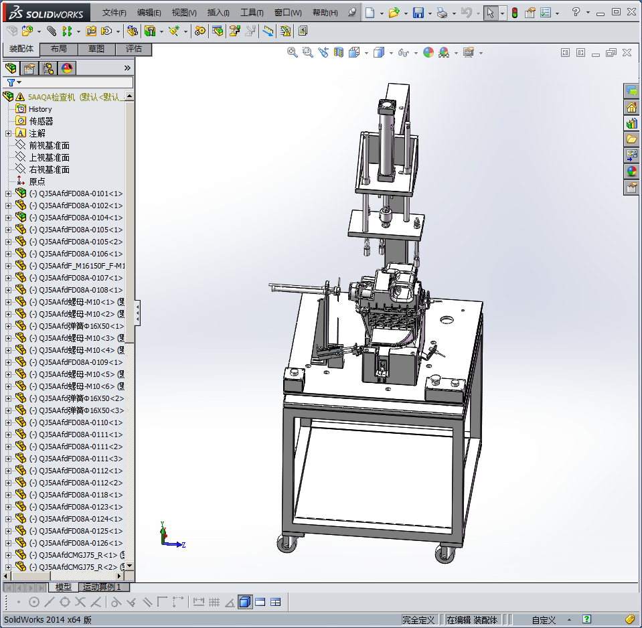This screenshot has width=642, height=628.
Task: Select the 前视基准面 plane
Action: tap(49, 145)
